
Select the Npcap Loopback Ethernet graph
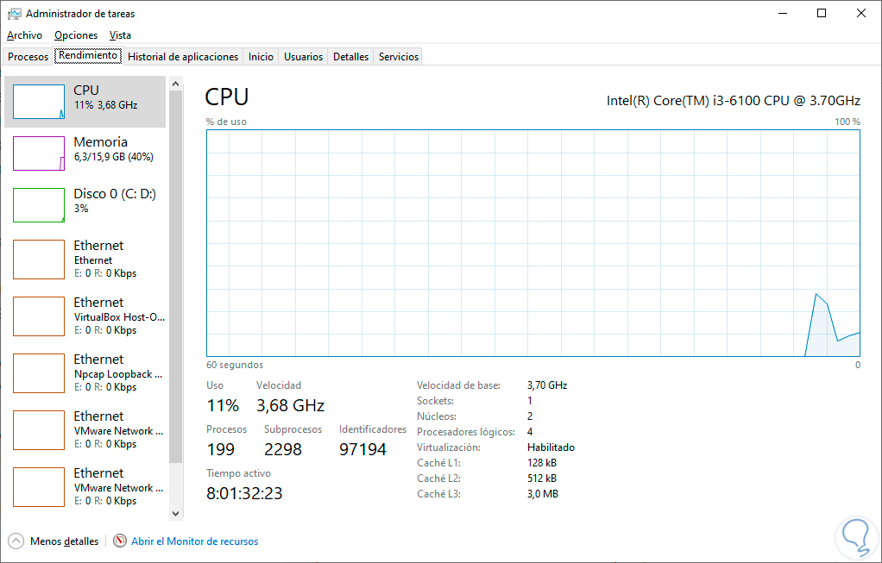point(39,372)
